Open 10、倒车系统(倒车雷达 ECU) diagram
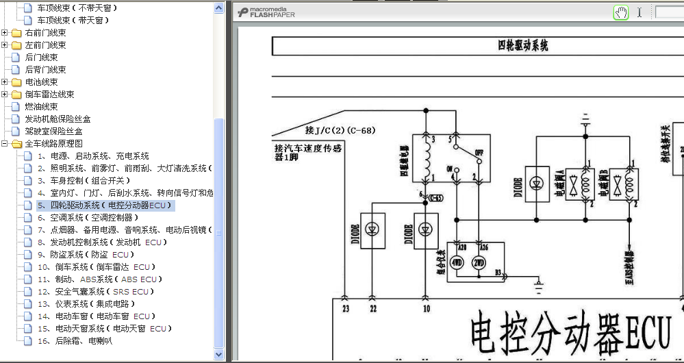684x363 pixels. click(97, 266)
